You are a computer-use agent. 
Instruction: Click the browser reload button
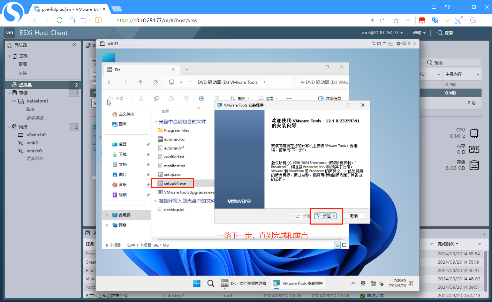coord(60,20)
